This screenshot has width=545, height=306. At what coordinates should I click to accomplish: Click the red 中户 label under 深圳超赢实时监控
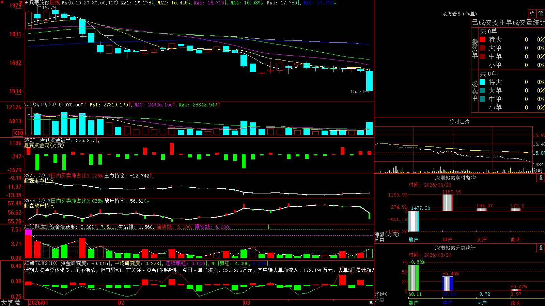click(448, 240)
